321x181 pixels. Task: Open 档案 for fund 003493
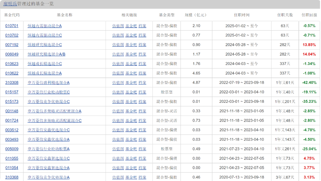tap(142, 139)
